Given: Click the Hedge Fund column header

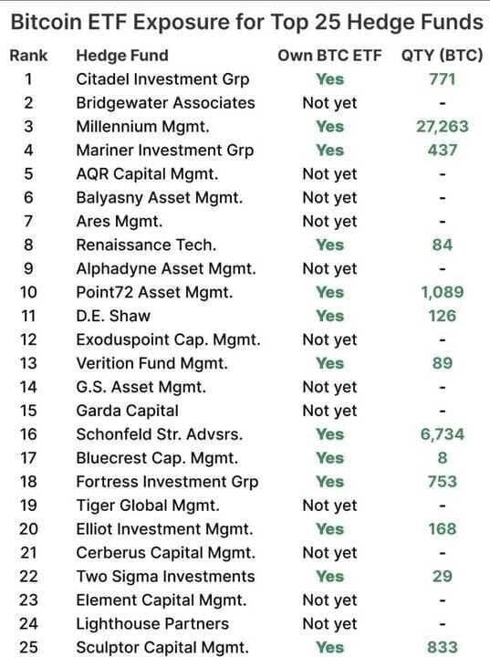Looking at the screenshot, I should pyautogui.click(x=122, y=56).
